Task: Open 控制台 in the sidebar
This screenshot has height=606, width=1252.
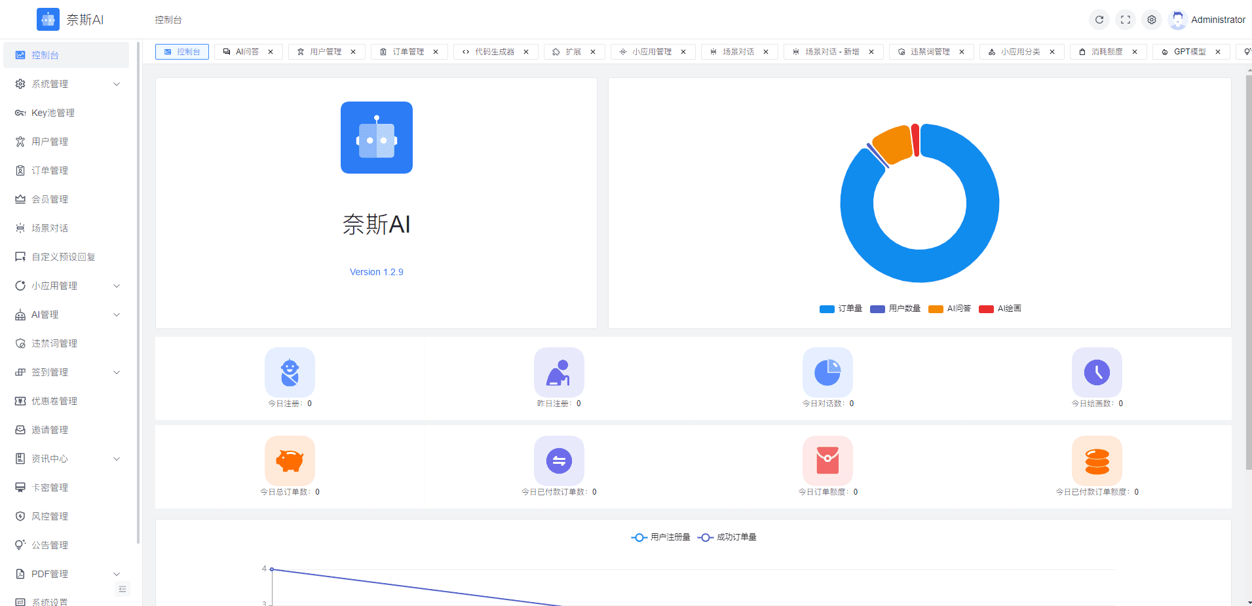Action: pyautogui.click(x=66, y=55)
